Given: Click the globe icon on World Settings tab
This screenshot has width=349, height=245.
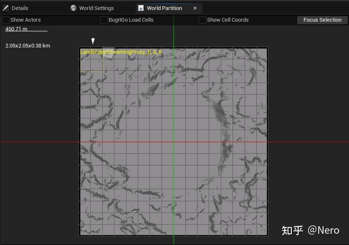Looking at the screenshot, I should (x=73, y=8).
